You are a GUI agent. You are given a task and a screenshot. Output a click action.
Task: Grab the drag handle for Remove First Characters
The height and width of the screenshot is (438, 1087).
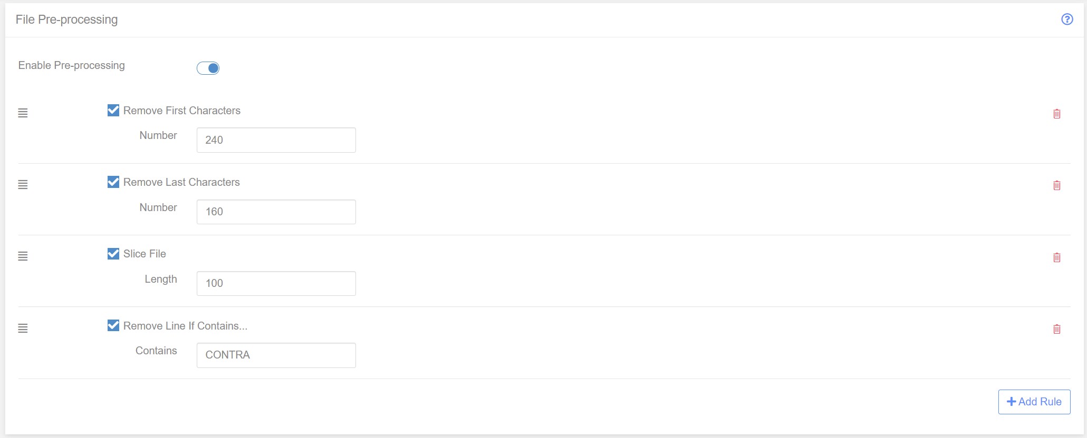pos(23,113)
